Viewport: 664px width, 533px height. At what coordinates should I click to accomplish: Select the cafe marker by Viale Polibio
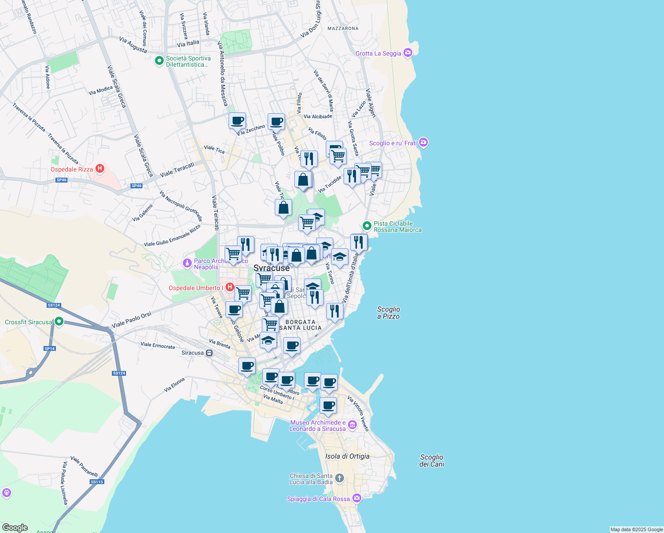276,121
